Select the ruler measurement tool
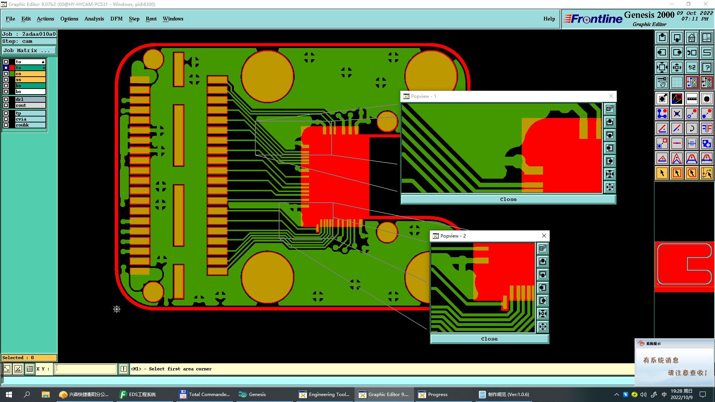 coord(692,99)
